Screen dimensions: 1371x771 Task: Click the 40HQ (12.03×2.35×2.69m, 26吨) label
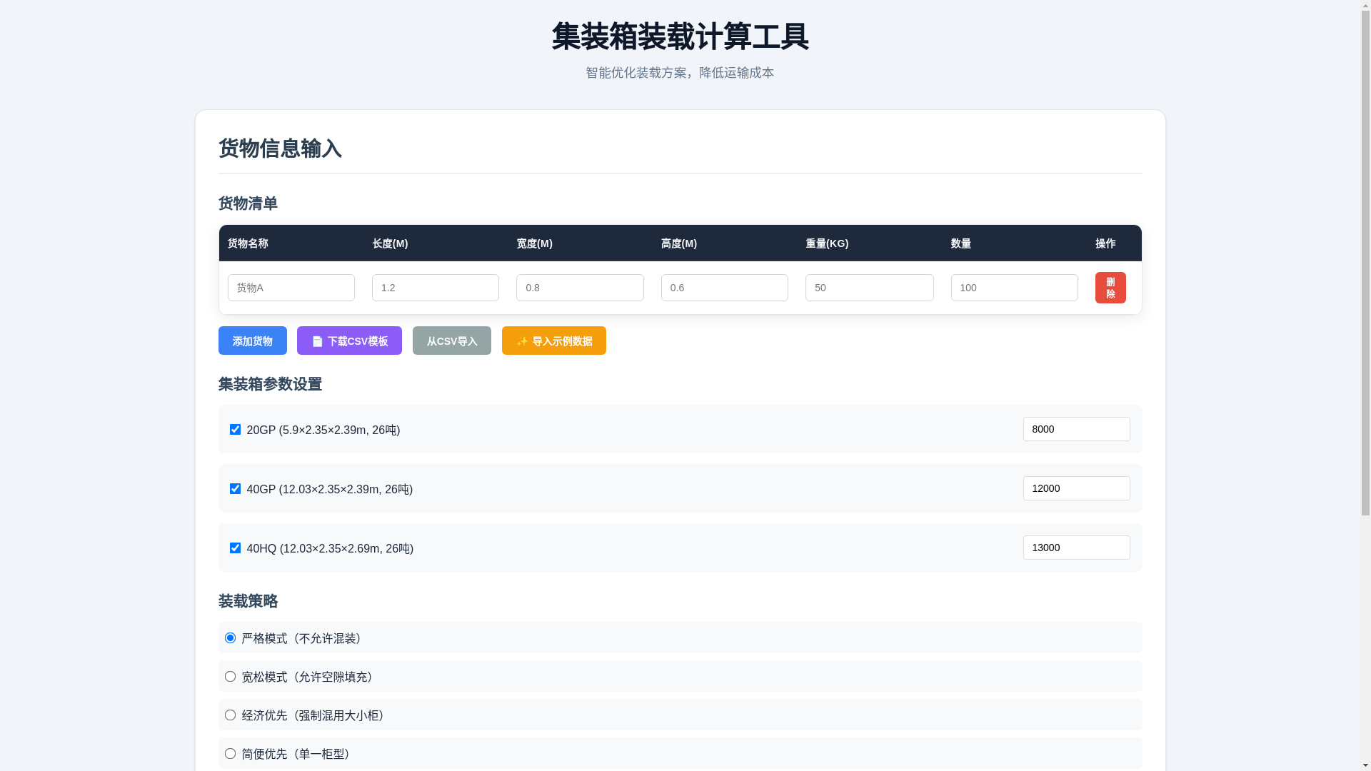tap(330, 548)
